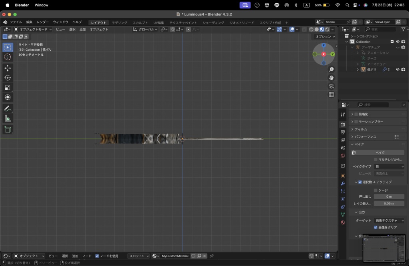Image resolution: width=409 pixels, height=266 pixels.
Task: Open the viewport 追加 menu
Action: tap(83, 30)
